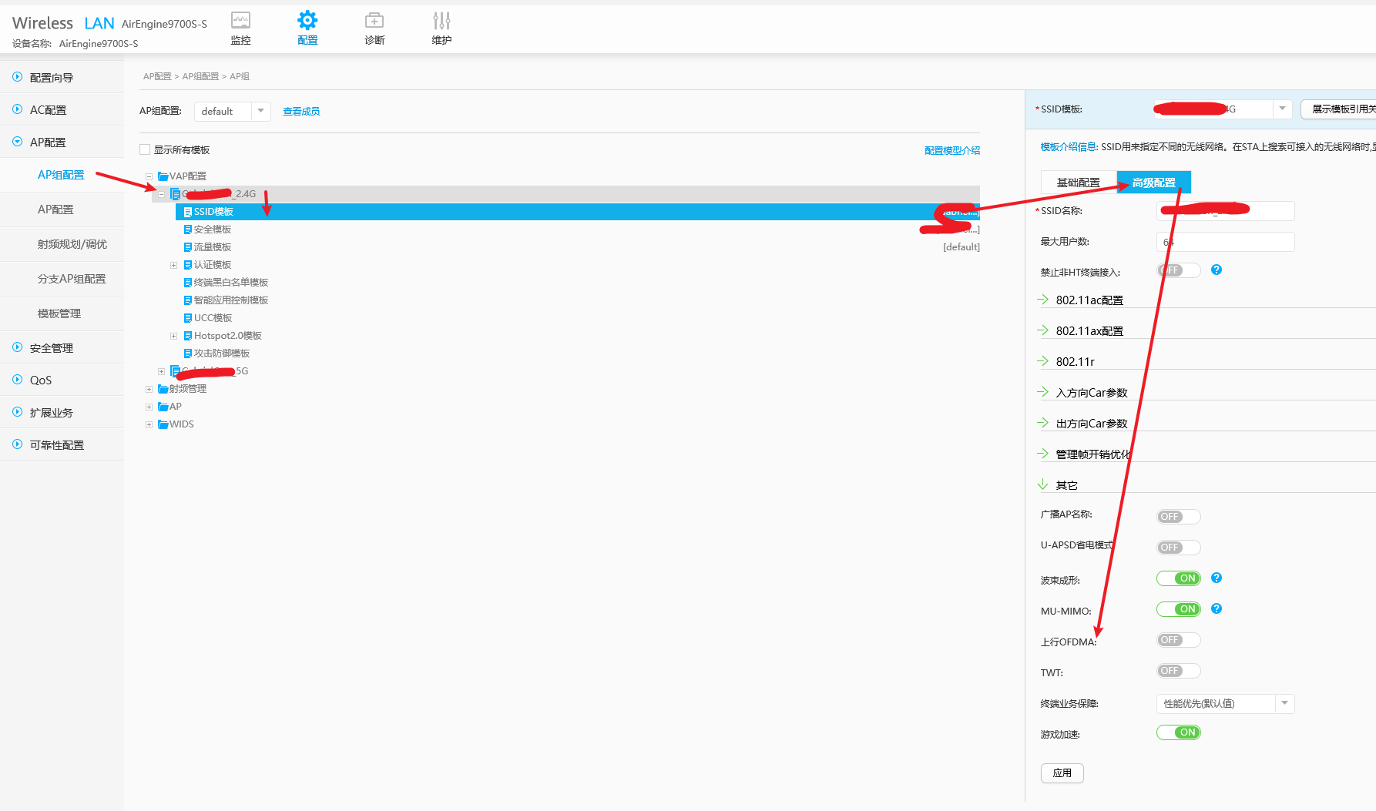Click the 应用 apply button
This screenshot has height=811, width=1376.
(x=1062, y=772)
